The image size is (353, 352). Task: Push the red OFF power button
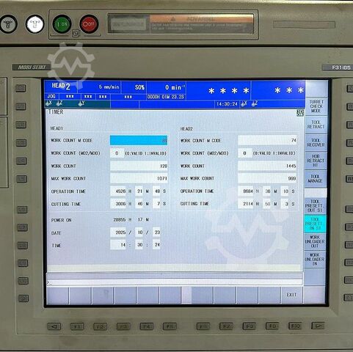pyautogui.click(x=89, y=24)
